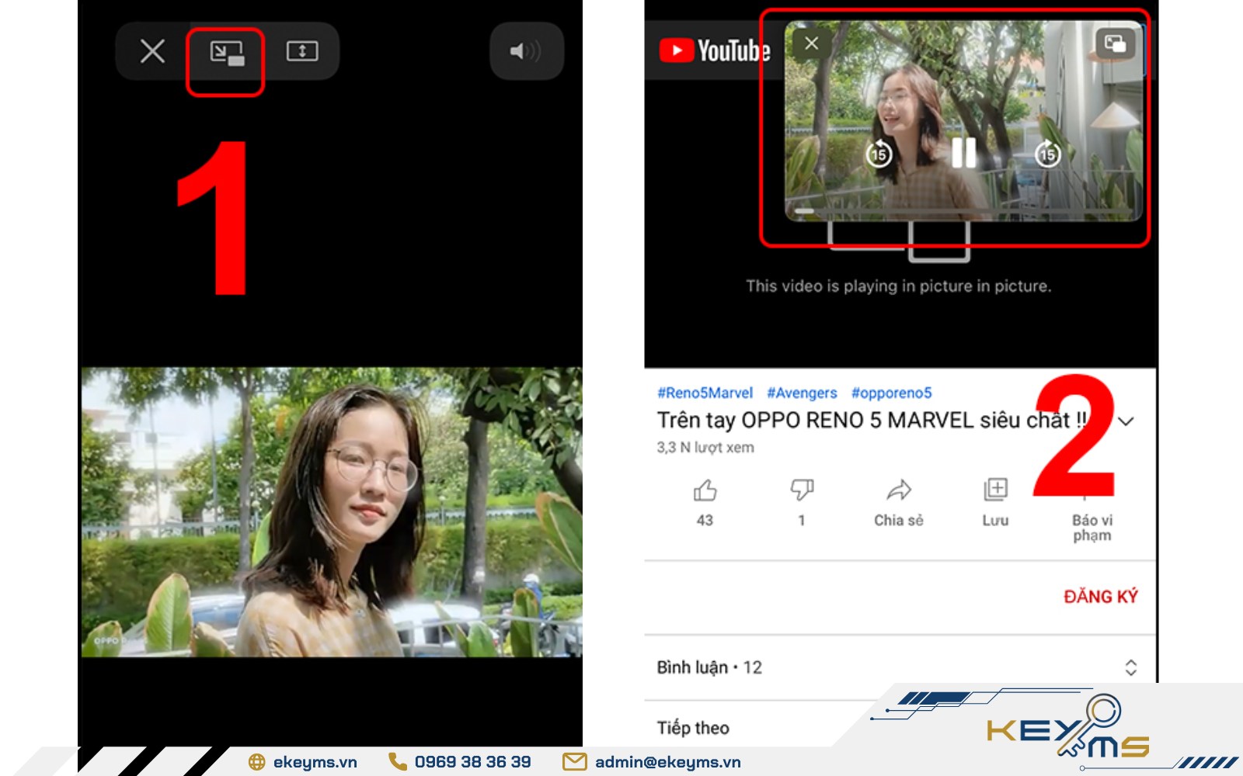Click the 'This video is playing in picture in picture' text
The width and height of the screenshot is (1243, 776).
point(899,286)
